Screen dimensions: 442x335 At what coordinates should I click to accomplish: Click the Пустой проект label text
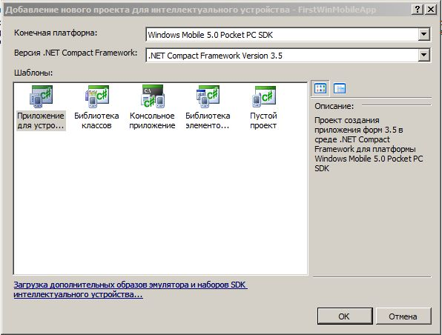(263, 121)
